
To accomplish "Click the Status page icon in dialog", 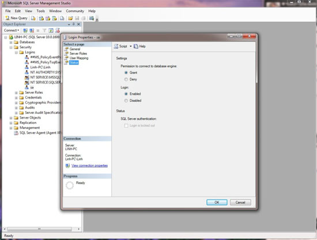I will (x=66, y=62).
